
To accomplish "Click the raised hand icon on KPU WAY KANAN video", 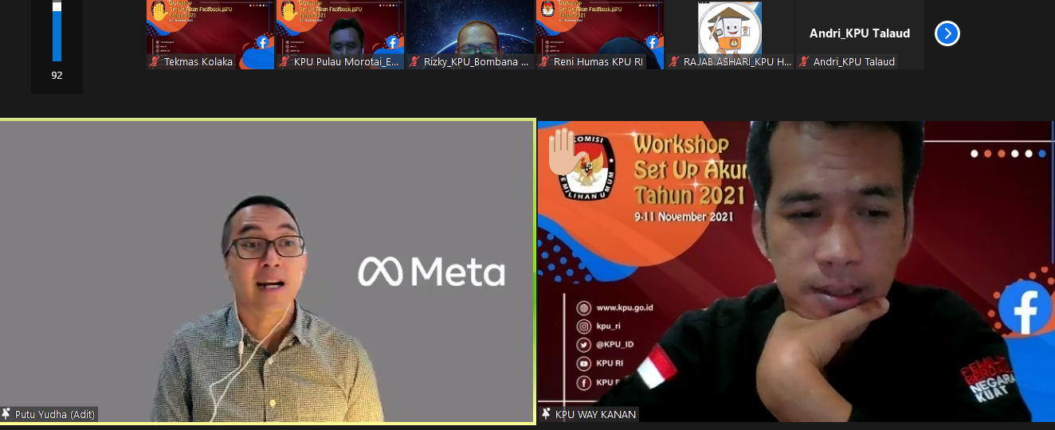I will pyautogui.click(x=562, y=151).
